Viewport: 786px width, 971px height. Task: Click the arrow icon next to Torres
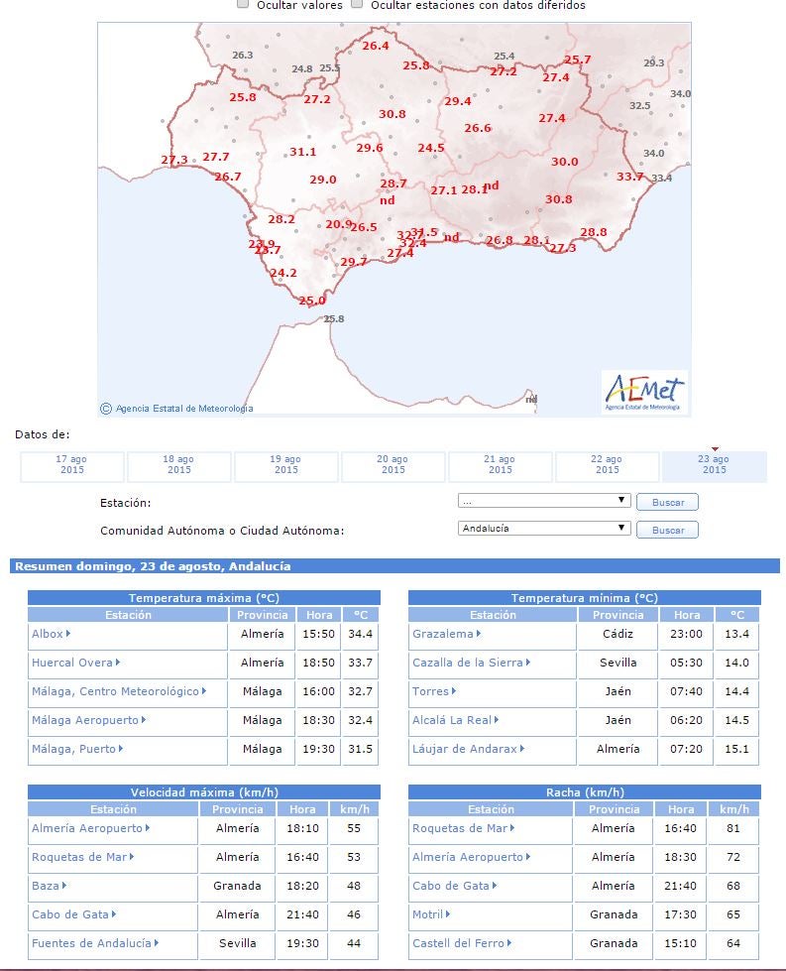click(x=454, y=691)
